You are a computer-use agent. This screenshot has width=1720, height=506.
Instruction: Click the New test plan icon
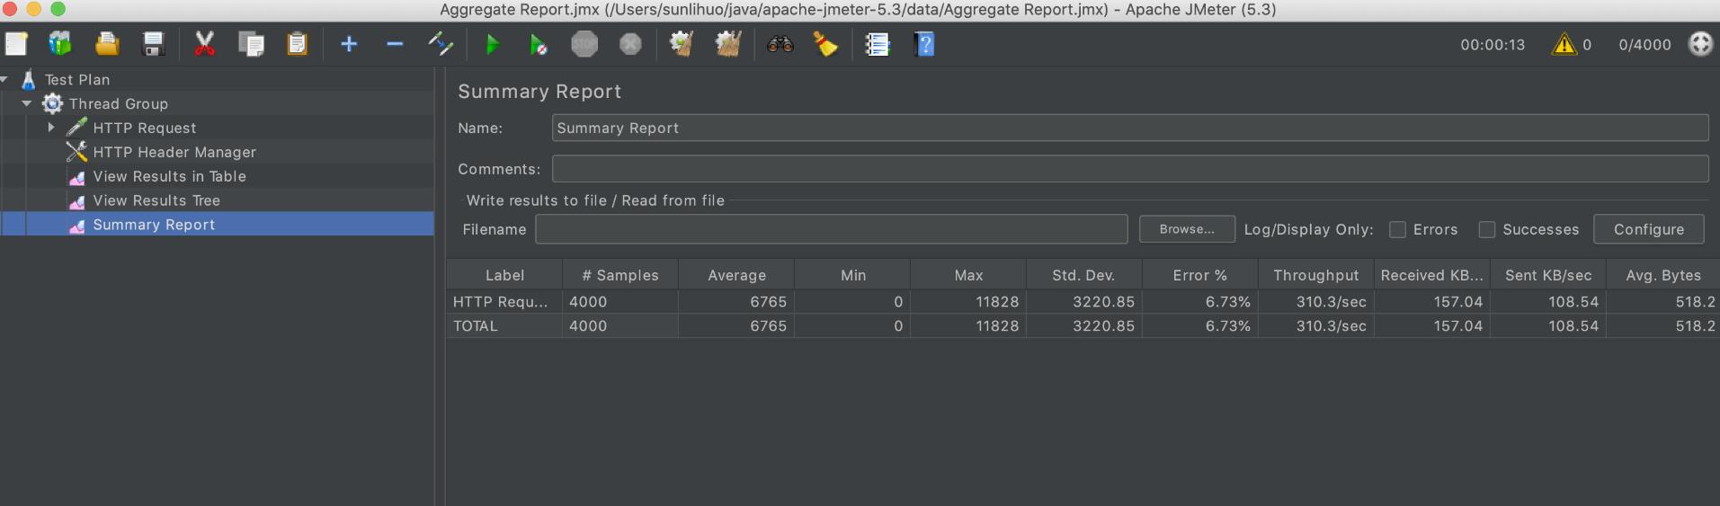[16, 44]
